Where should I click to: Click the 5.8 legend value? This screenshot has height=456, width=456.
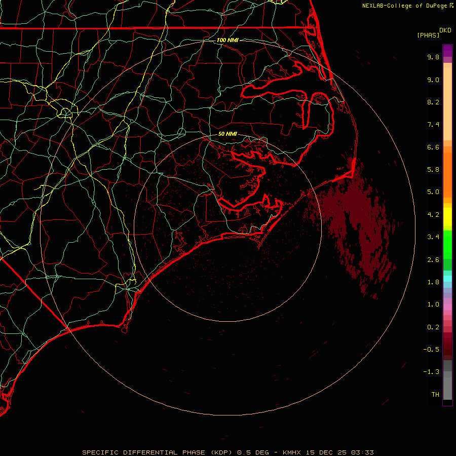tap(433, 170)
